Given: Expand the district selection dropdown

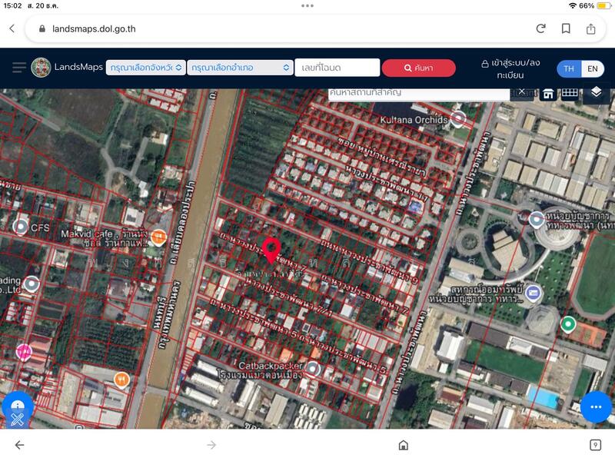Looking at the screenshot, I should [239, 68].
